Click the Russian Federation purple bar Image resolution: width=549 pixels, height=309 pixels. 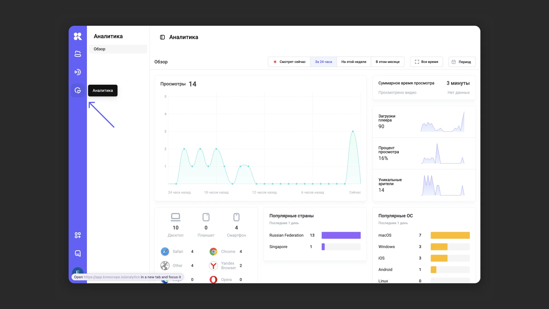point(341,235)
